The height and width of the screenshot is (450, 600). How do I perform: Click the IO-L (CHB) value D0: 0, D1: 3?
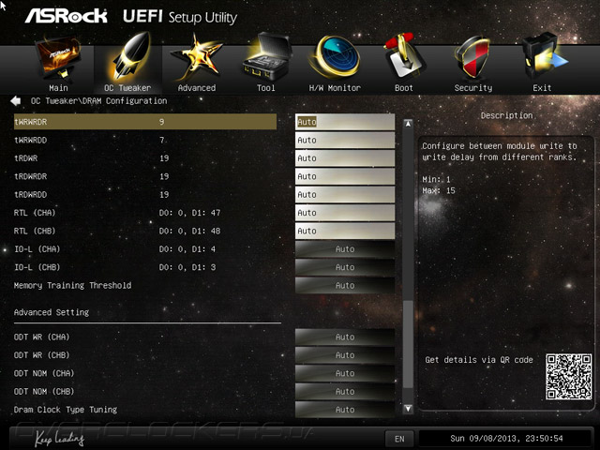[x=187, y=267]
